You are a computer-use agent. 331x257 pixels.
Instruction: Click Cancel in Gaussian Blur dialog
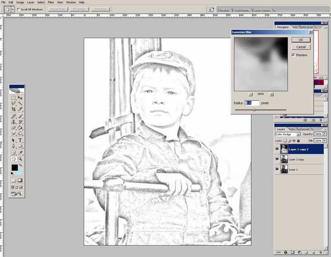301,47
